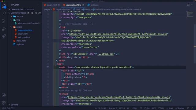Click Collapse Folders icon in Explorer
Image resolution: width=196 pixels, height=110 pixels.
coord(40,13)
